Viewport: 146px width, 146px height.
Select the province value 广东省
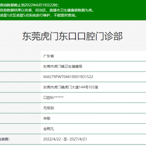(49, 56)
